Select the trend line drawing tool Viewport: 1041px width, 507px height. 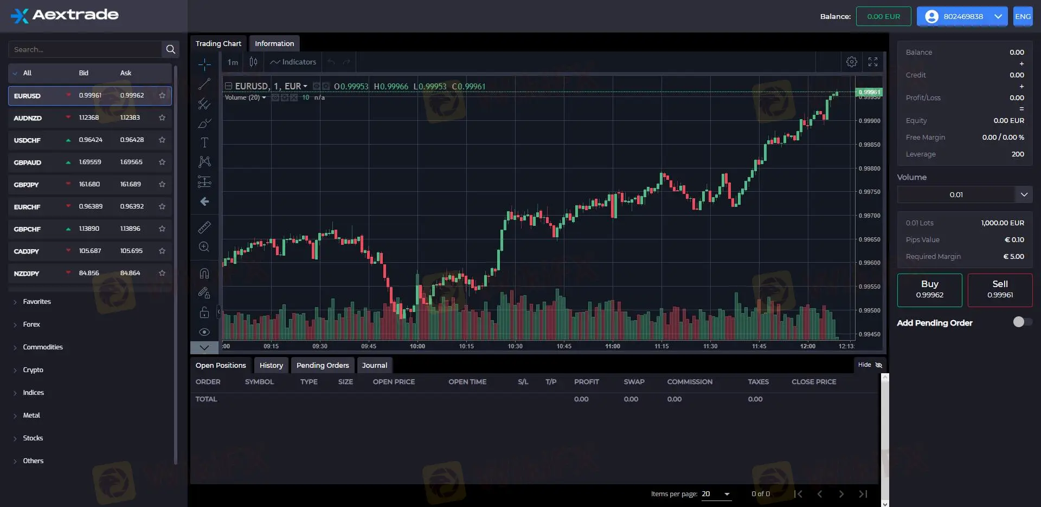tap(204, 84)
